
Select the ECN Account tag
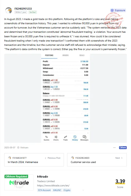coord(44,190)
